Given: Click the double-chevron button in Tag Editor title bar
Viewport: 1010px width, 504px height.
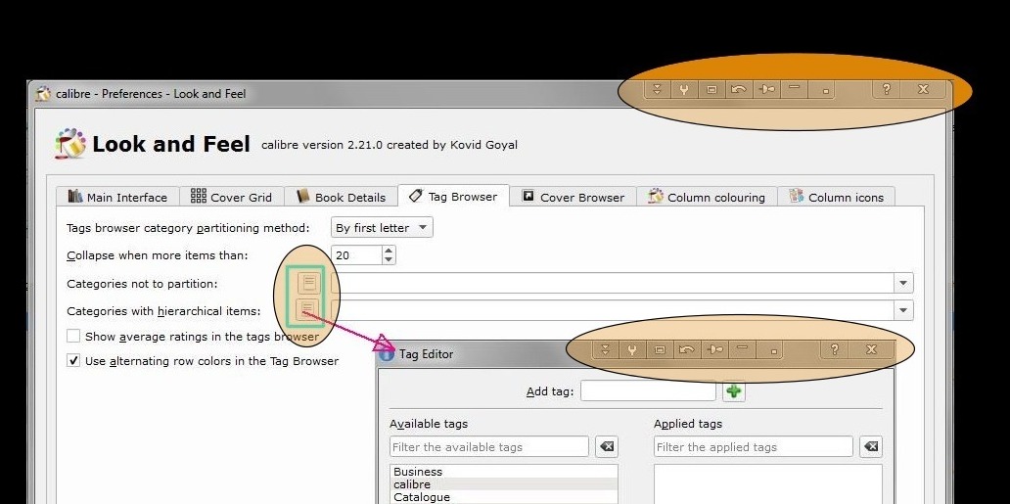Looking at the screenshot, I should (x=605, y=349).
